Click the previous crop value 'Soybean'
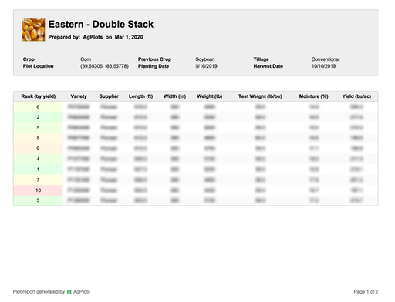The width and height of the screenshot is (395, 302). coord(205,59)
